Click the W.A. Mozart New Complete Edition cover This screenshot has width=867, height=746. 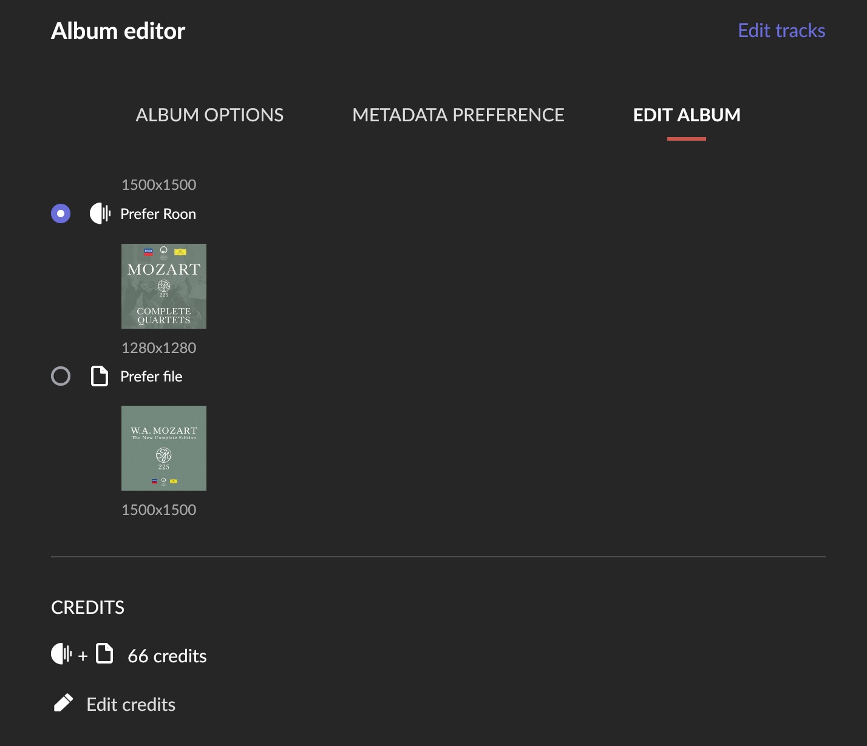(x=164, y=448)
